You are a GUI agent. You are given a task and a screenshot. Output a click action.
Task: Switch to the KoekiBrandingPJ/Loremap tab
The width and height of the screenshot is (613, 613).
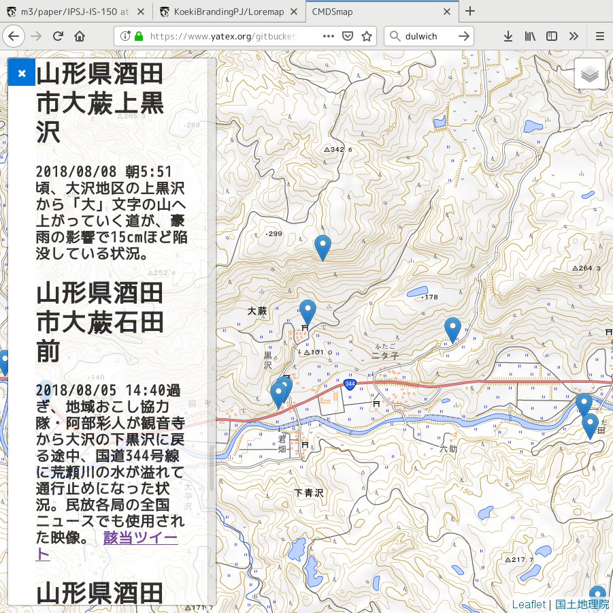[x=228, y=12]
